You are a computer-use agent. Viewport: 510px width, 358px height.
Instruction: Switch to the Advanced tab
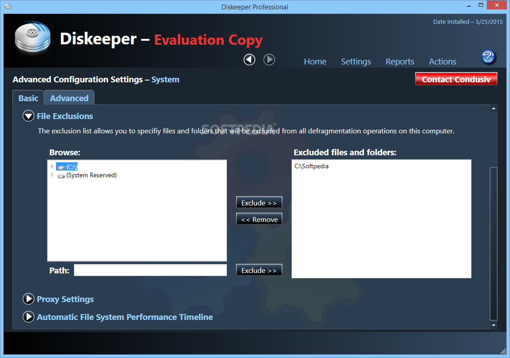(x=69, y=98)
